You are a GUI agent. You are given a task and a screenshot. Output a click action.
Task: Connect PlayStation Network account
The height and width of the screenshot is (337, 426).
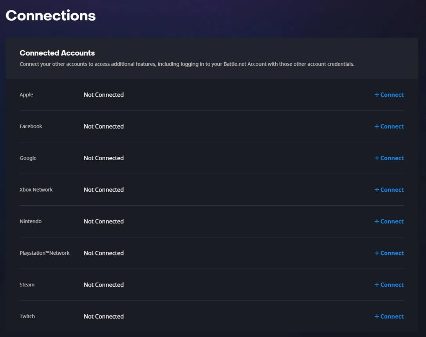(x=389, y=253)
